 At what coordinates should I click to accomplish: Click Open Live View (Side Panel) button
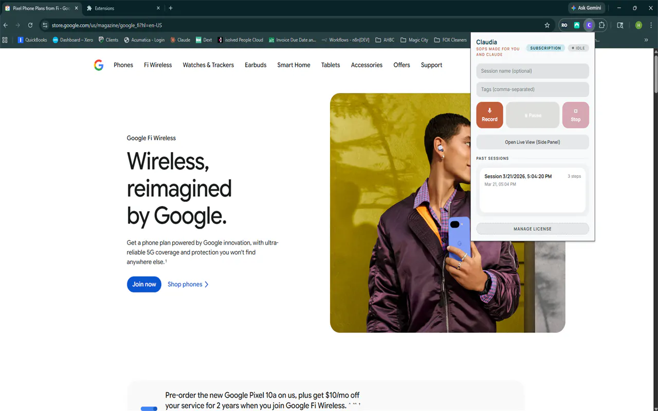[x=533, y=142]
